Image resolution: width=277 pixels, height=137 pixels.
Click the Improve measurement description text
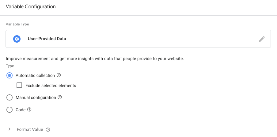pos(95,59)
